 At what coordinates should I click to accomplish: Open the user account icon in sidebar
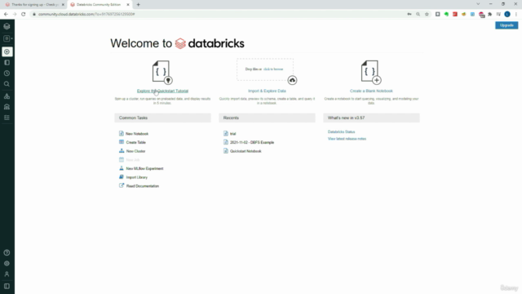[x=7, y=274]
